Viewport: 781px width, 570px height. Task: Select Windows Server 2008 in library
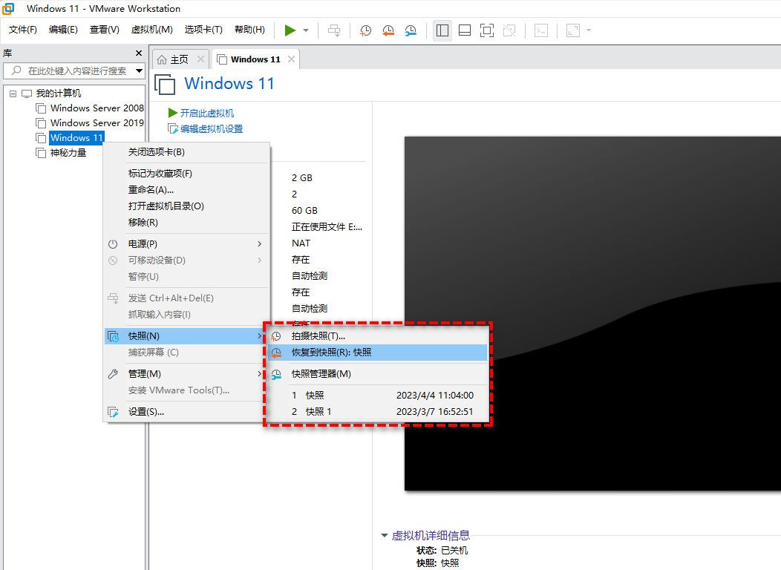[97, 108]
